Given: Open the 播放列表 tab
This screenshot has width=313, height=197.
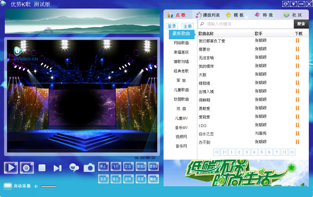Looking at the screenshot, I should point(208,15).
